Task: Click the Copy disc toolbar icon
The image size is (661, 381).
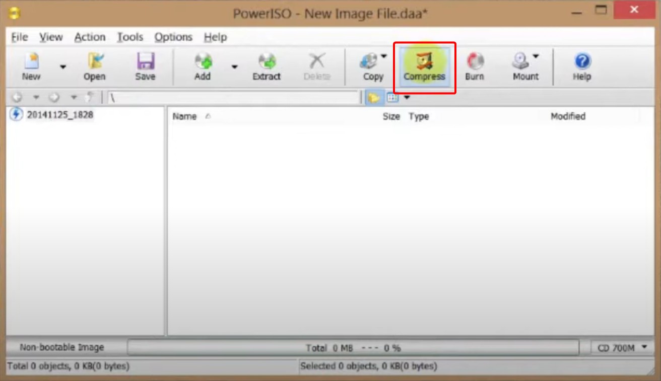Action: [x=372, y=67]
